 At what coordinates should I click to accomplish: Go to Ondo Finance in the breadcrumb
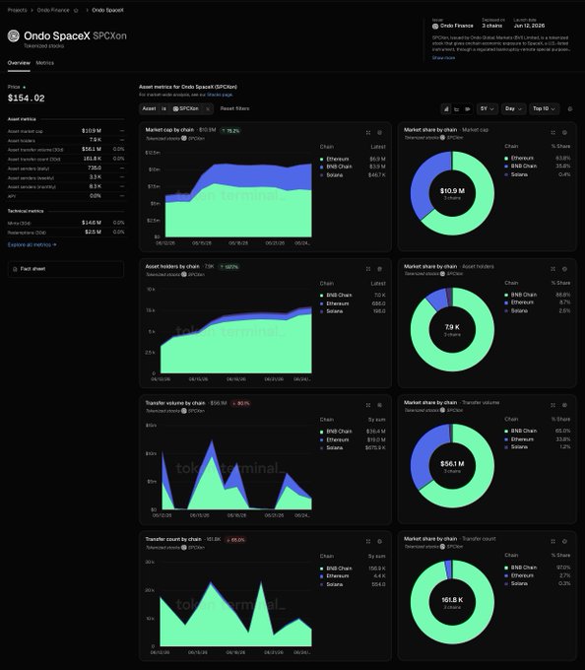coord(53,10)
